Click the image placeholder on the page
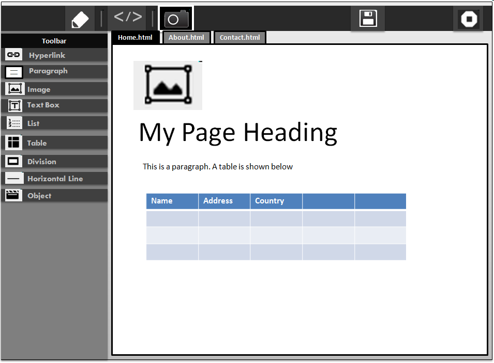494x363 pixels. click(168, 85)
